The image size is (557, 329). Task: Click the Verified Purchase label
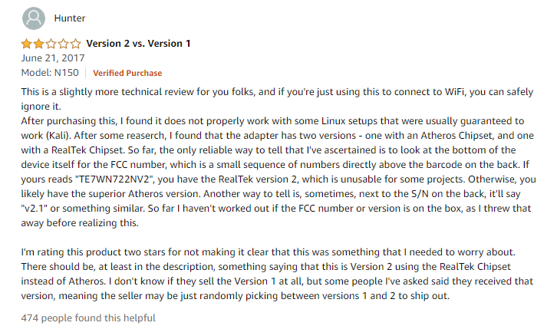coord(127,73)
